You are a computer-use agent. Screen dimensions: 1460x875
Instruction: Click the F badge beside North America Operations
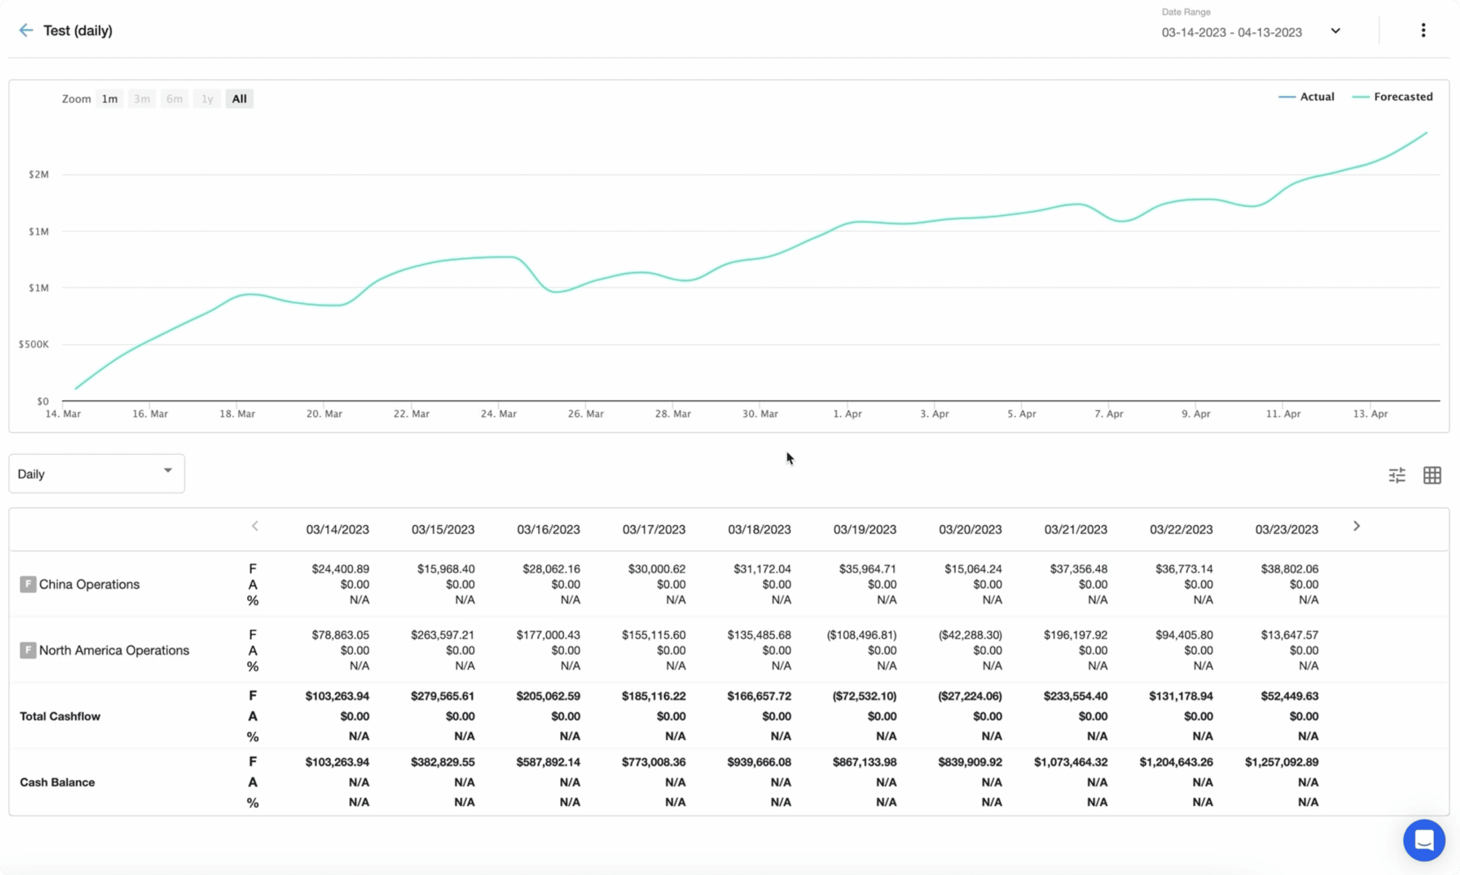[28, 650]
